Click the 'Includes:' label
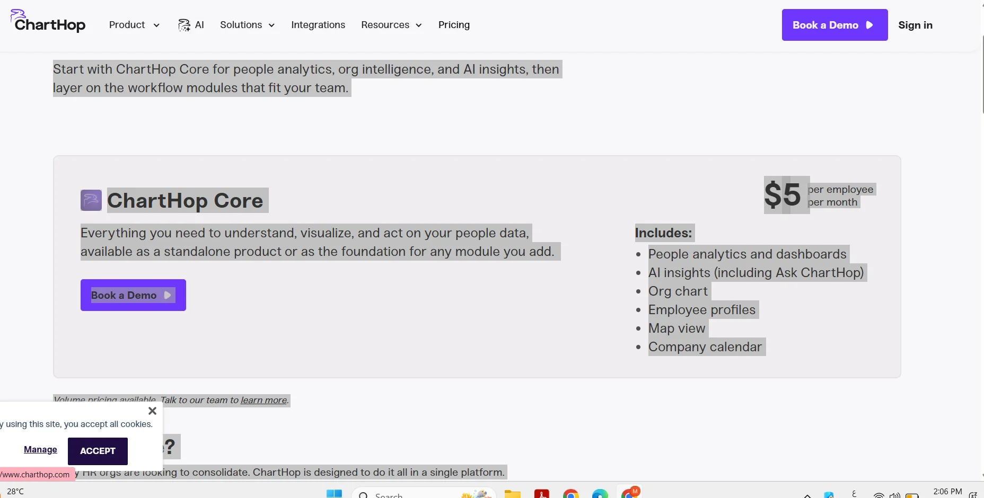 click(663, 233)
